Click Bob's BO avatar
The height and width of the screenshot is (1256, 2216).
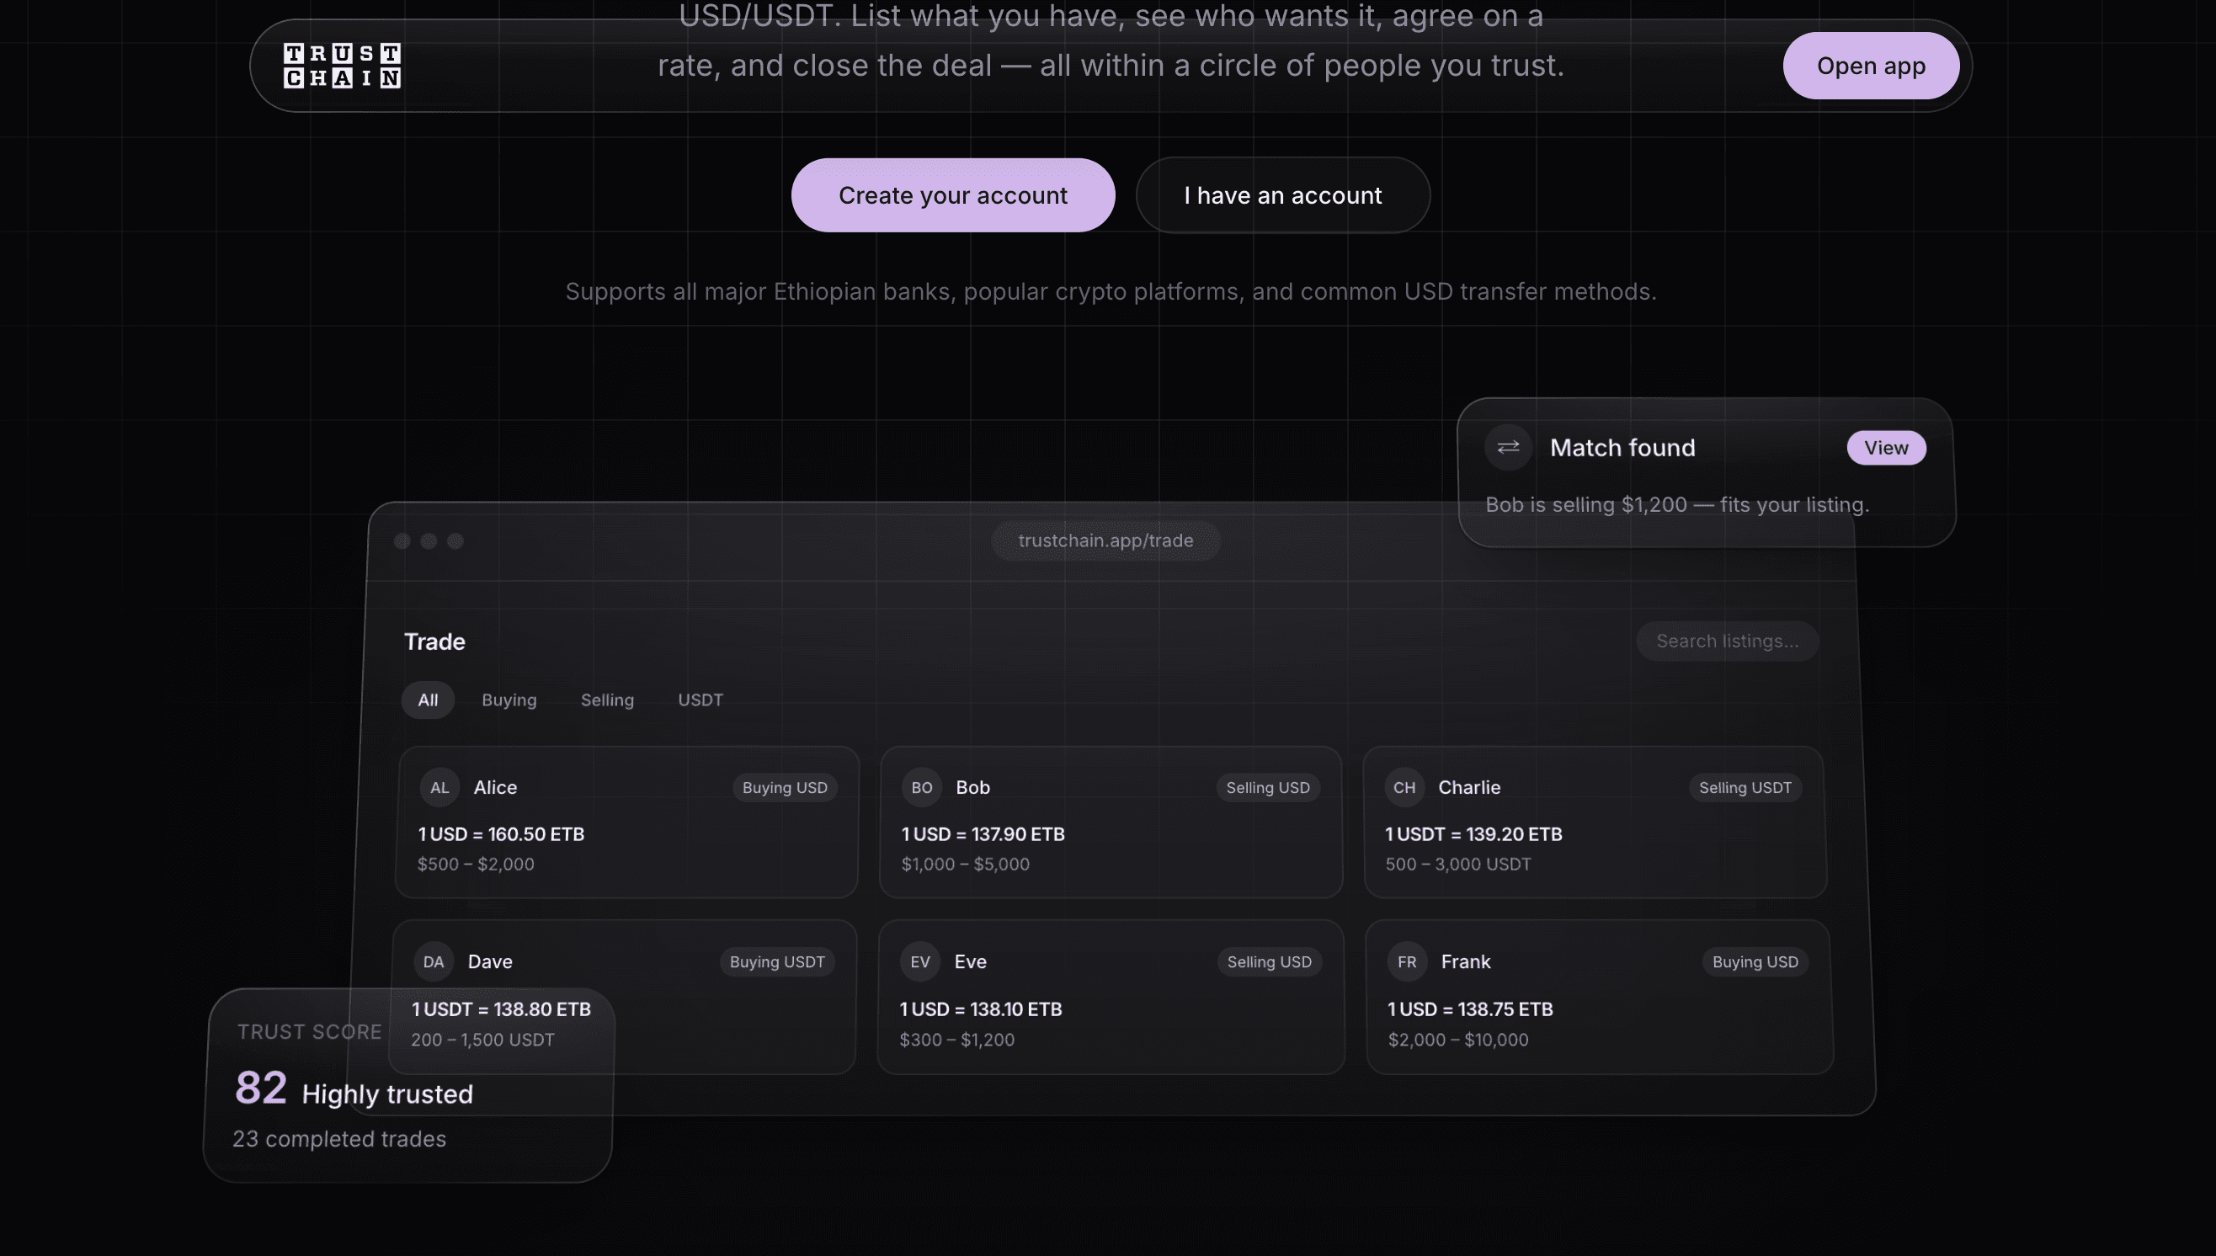click(921, 788)
